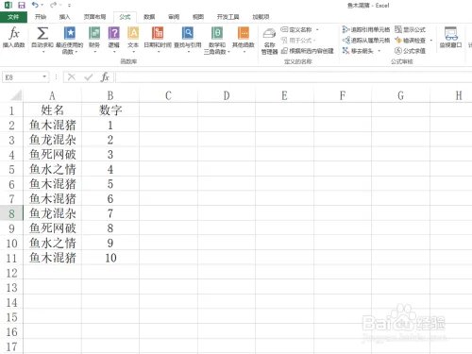This screenshot has height=354, width=472.
Task: Expand the 自动求和 dropdown arrow
Action: (x=42, y=52)
